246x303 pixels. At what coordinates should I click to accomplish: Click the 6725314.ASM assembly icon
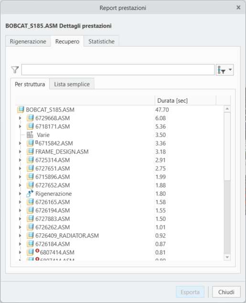coord(30,160)
